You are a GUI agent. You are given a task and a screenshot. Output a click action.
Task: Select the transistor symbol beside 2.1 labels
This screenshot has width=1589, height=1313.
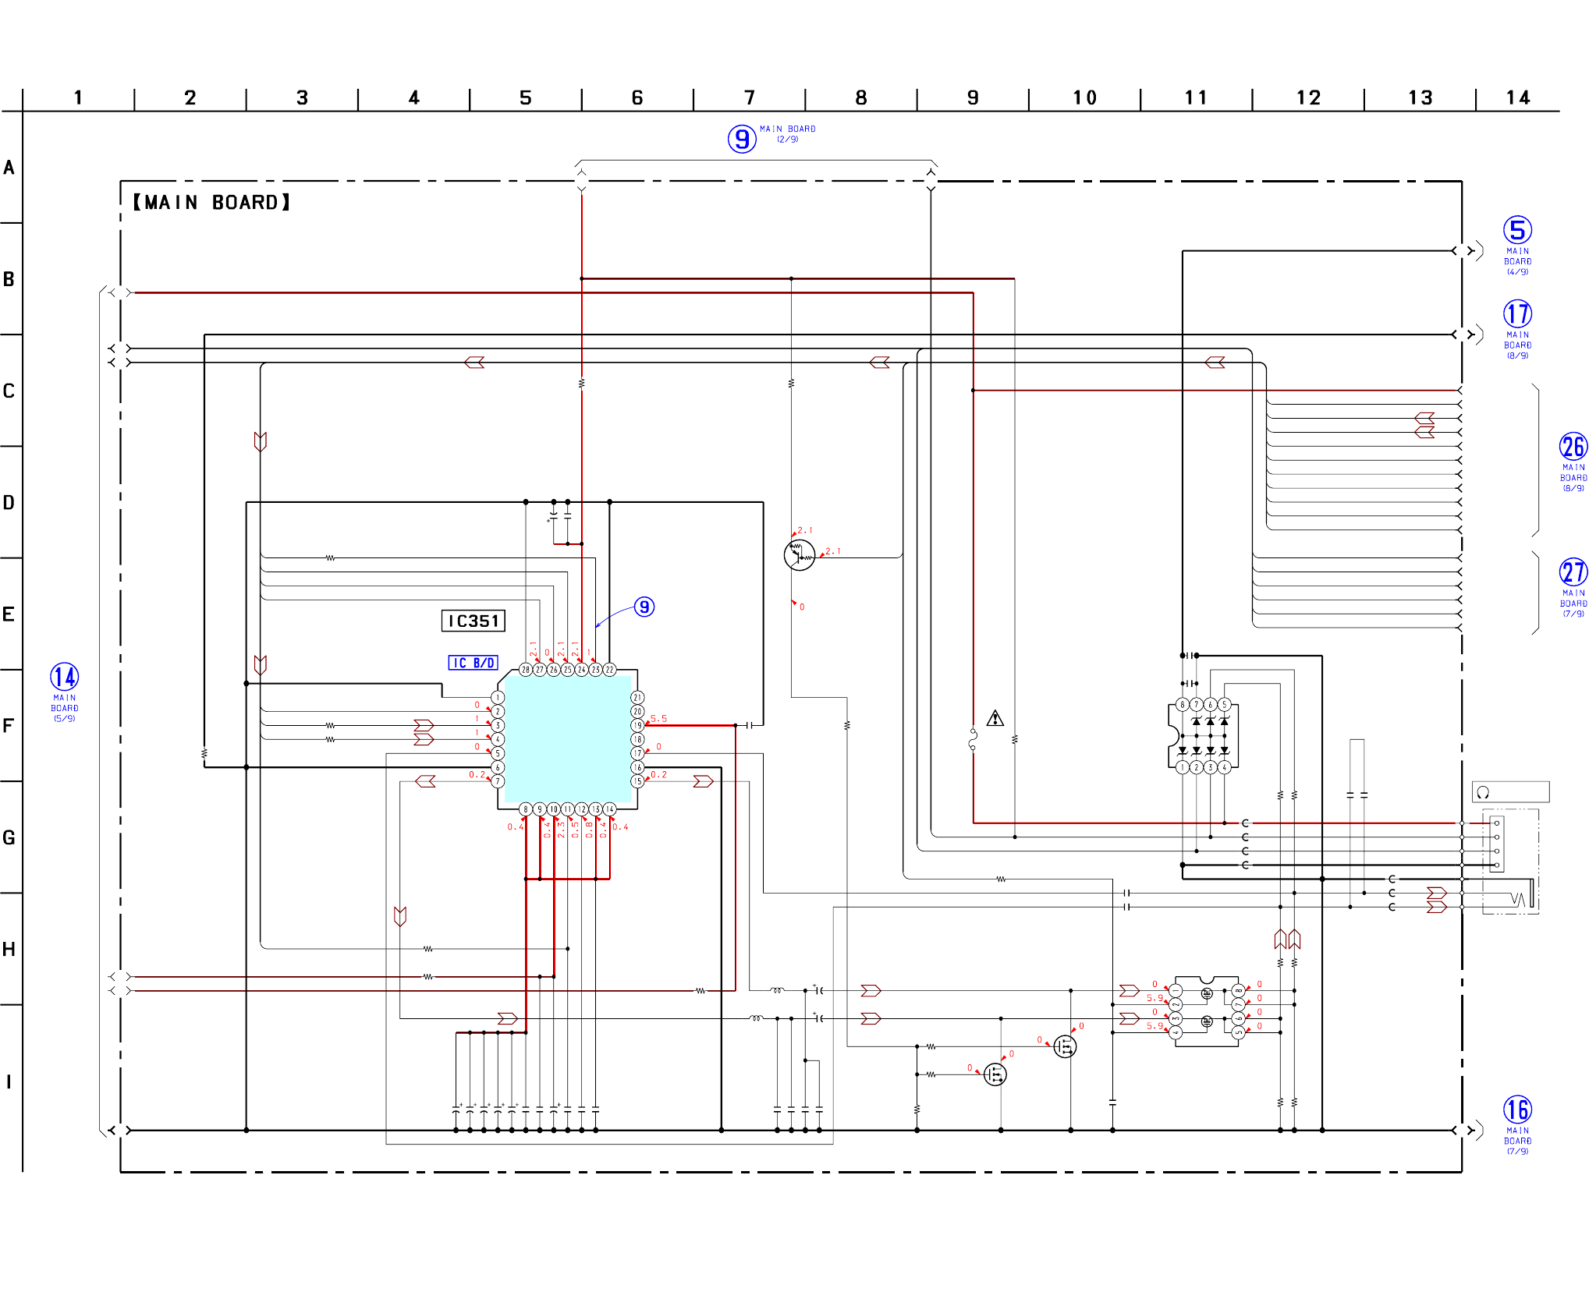point(799,554)
